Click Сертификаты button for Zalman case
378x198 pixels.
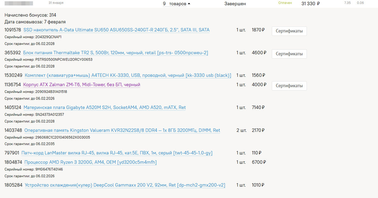289,86
